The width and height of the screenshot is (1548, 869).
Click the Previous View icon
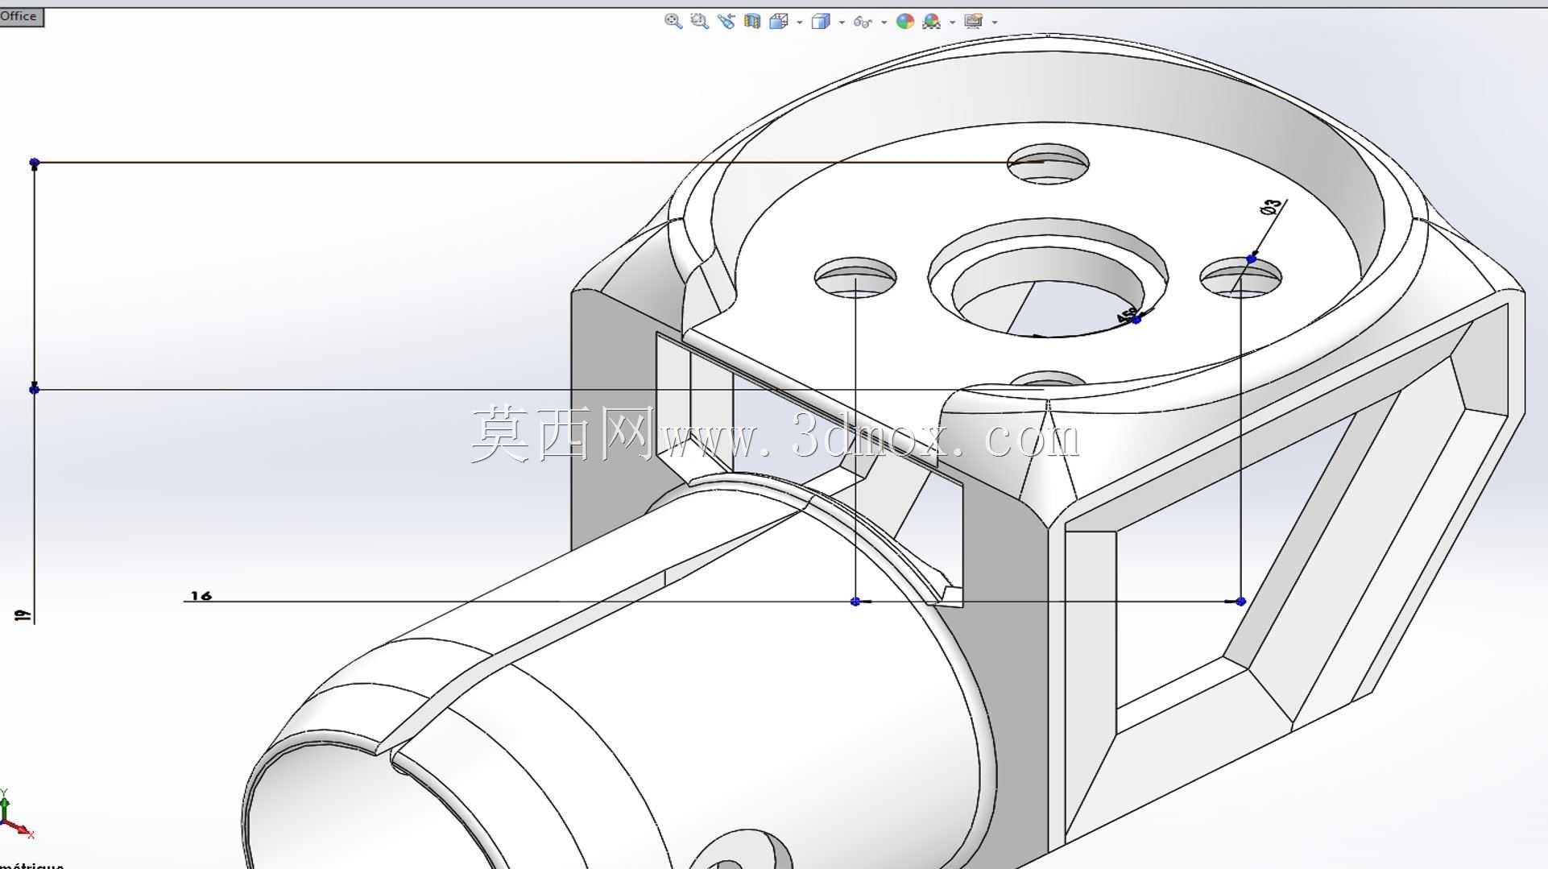pos(726,22)
